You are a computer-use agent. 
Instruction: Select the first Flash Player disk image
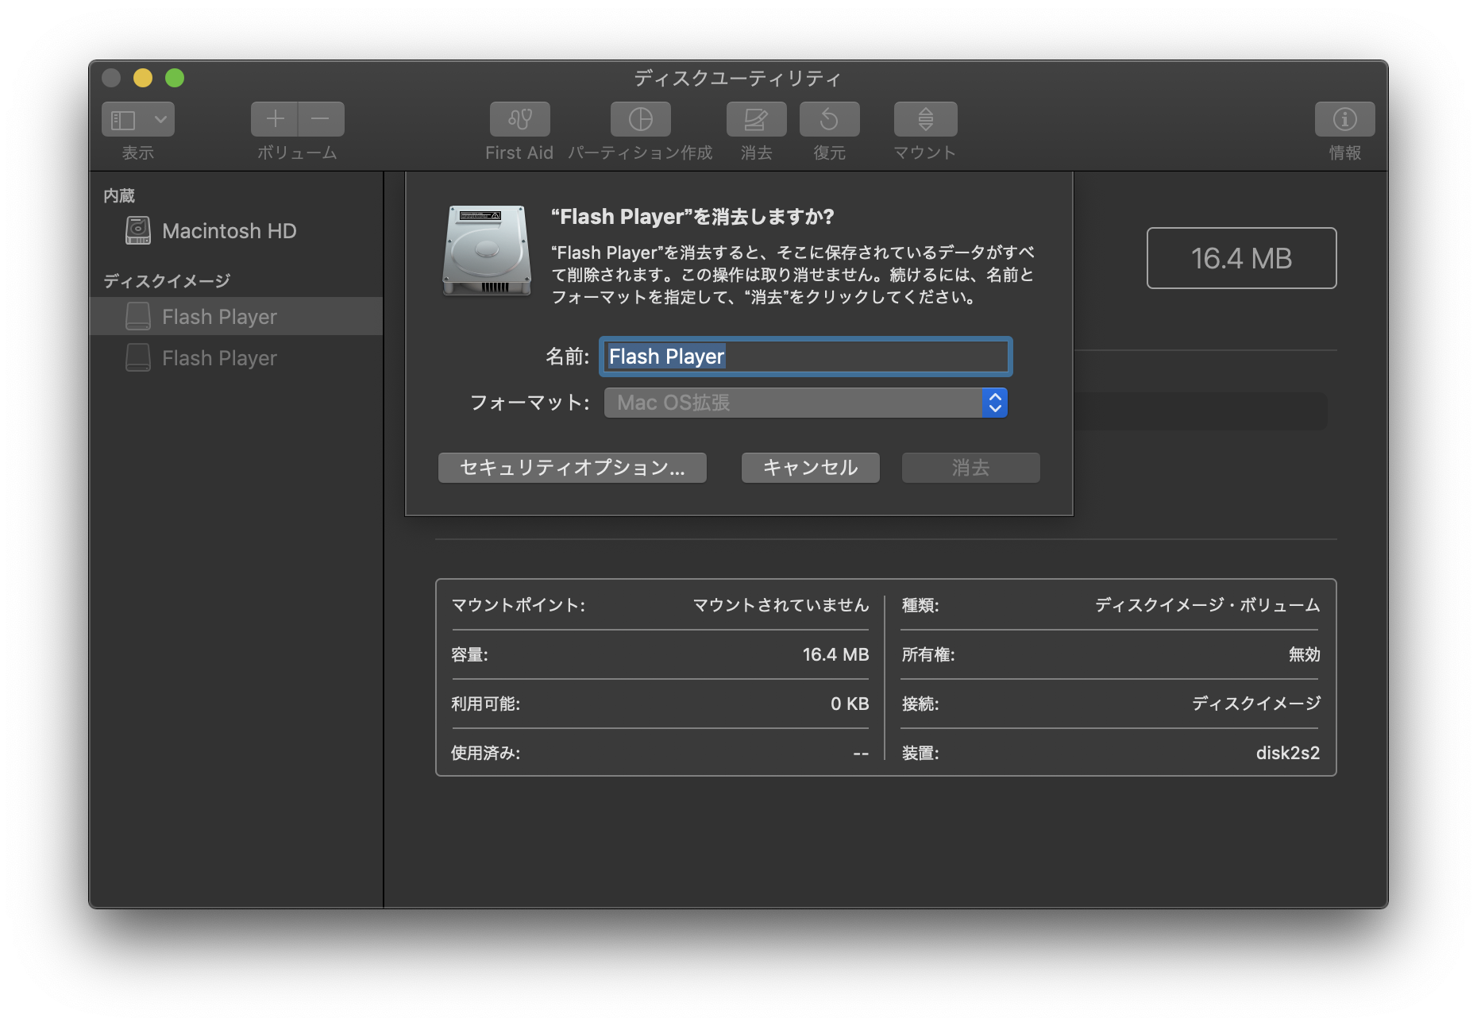coord(219,317)
